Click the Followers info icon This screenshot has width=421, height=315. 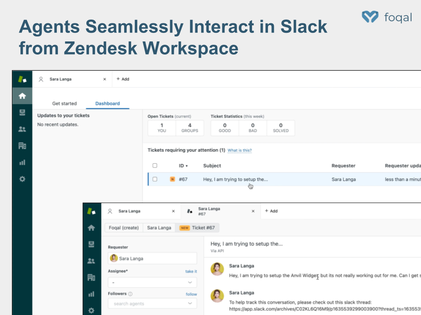click(x=130, y=294)
